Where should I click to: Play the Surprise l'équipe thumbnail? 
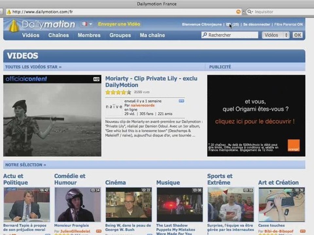point(231,204)
